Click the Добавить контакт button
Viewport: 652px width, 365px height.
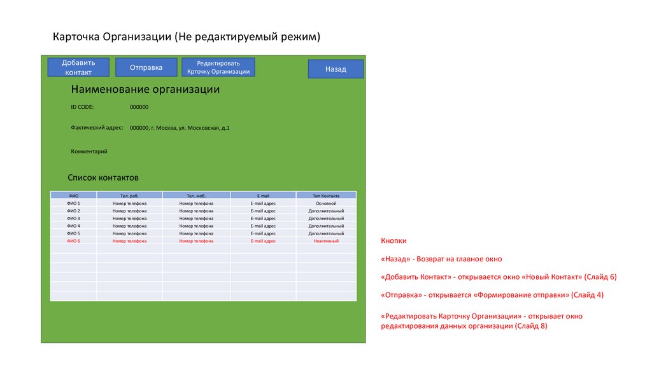pyautogui.click(x=78, y=67)
